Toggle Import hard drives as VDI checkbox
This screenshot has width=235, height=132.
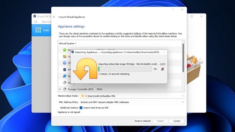(81, 108)
